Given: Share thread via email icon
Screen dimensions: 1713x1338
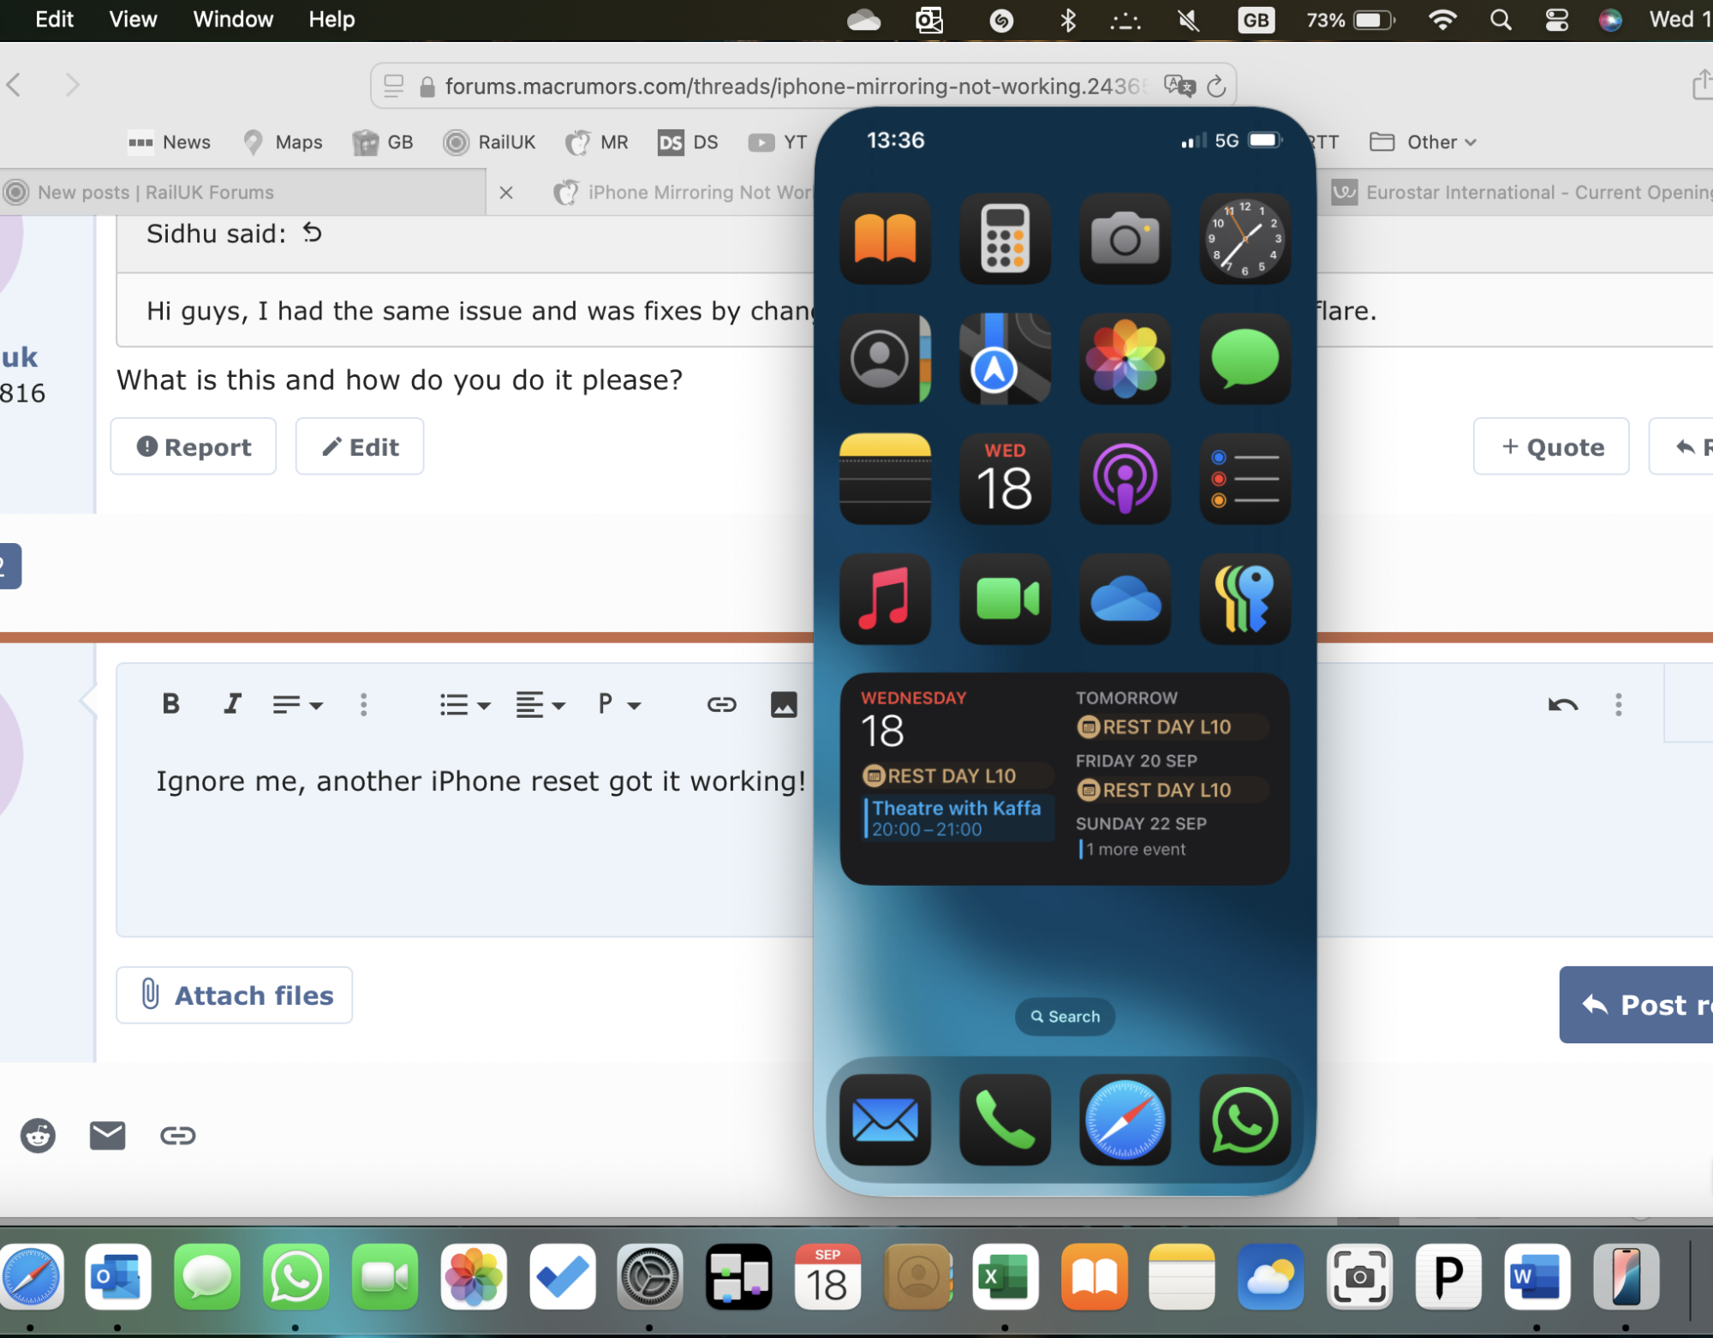Looking at the screenshot, I should click(107, 1135).
